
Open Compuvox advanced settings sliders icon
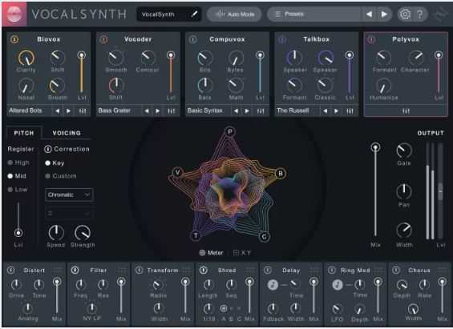[261, 111]
